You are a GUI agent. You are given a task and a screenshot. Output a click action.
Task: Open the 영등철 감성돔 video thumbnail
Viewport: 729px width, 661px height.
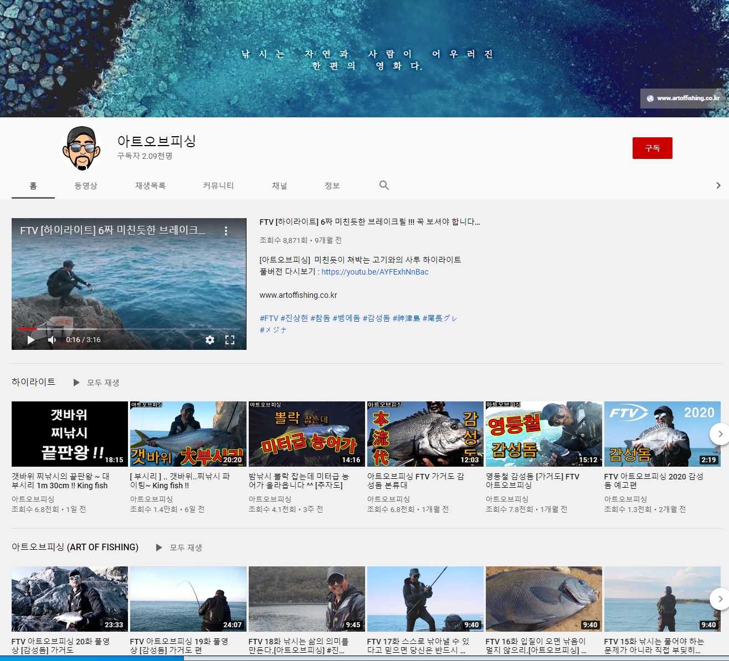(543, 434)
